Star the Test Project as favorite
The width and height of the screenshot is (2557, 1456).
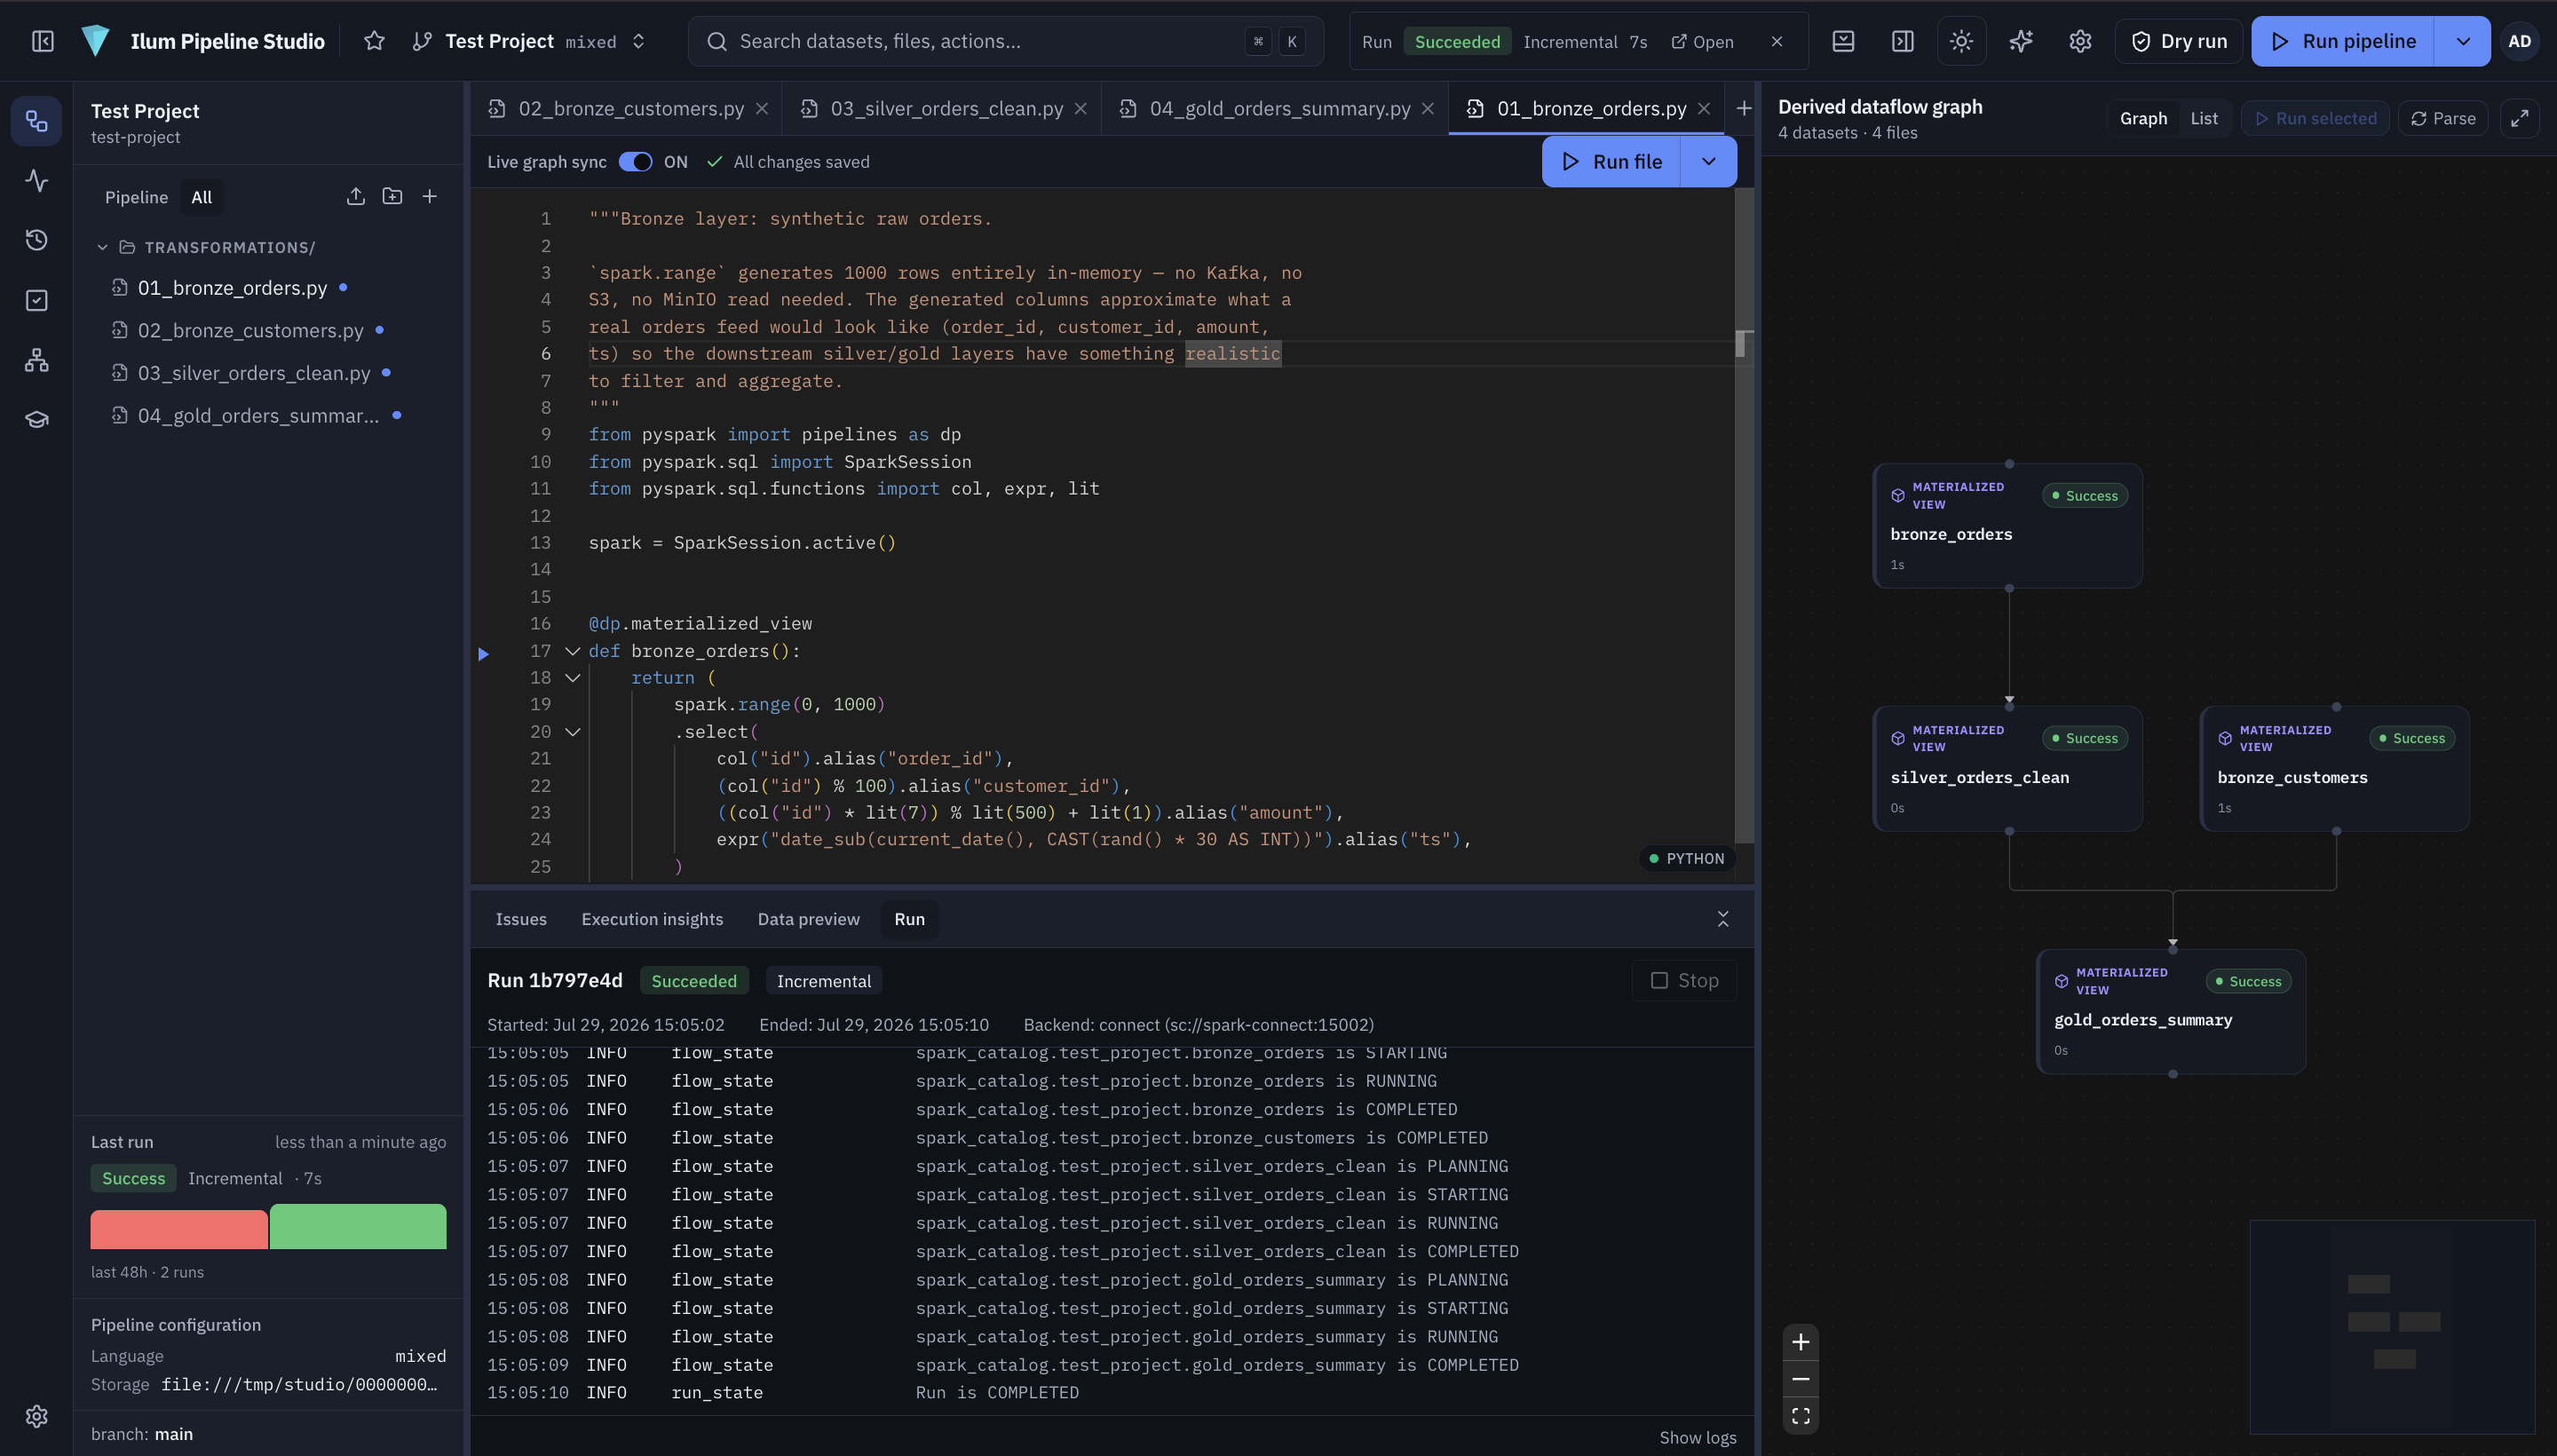pyautogui.click(x=374, y=41)
